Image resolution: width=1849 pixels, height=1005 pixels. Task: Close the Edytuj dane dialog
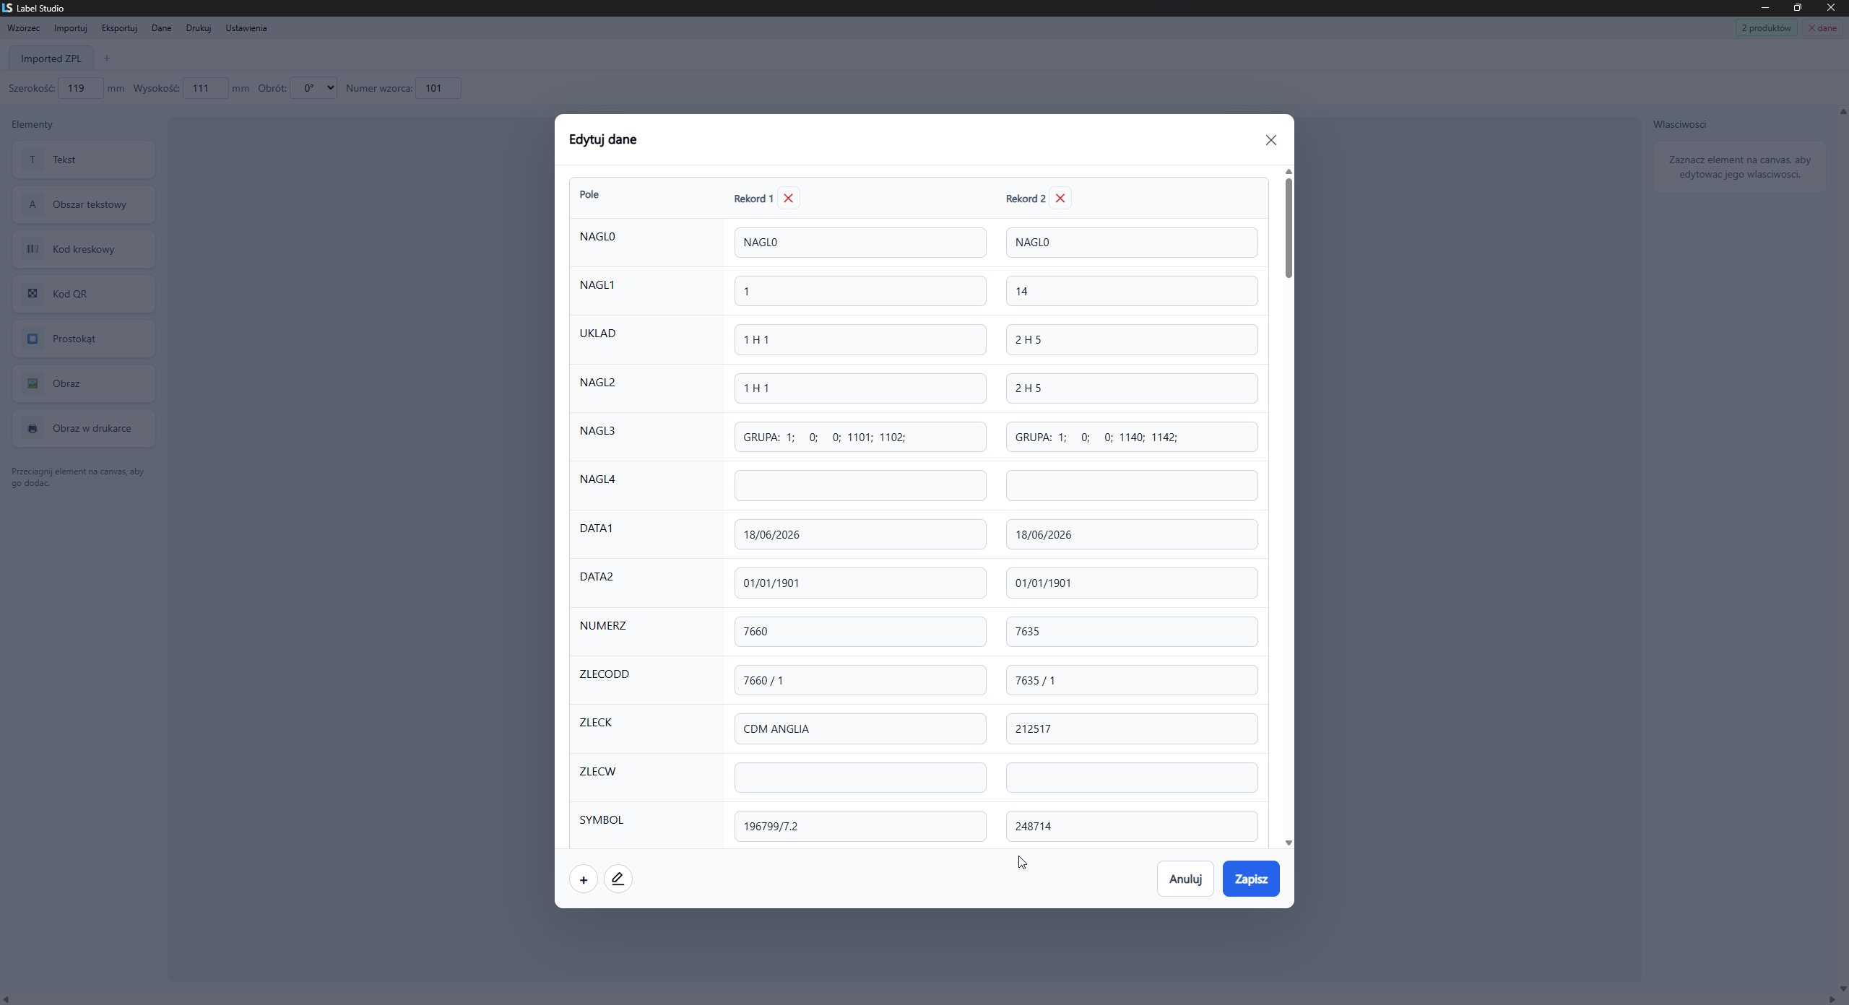click(x=1270, y=140)
